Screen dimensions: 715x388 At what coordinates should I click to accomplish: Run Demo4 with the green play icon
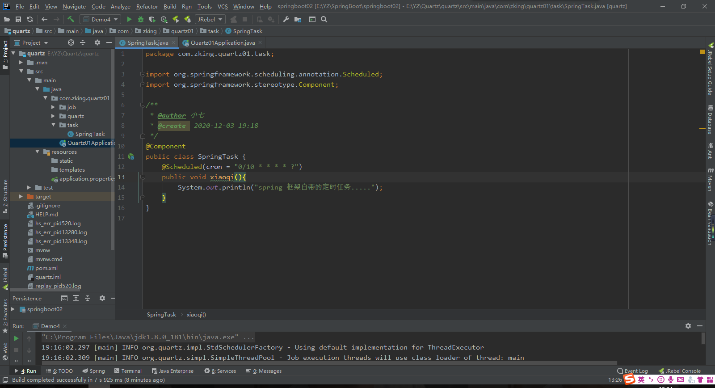(x=129, y=19)
